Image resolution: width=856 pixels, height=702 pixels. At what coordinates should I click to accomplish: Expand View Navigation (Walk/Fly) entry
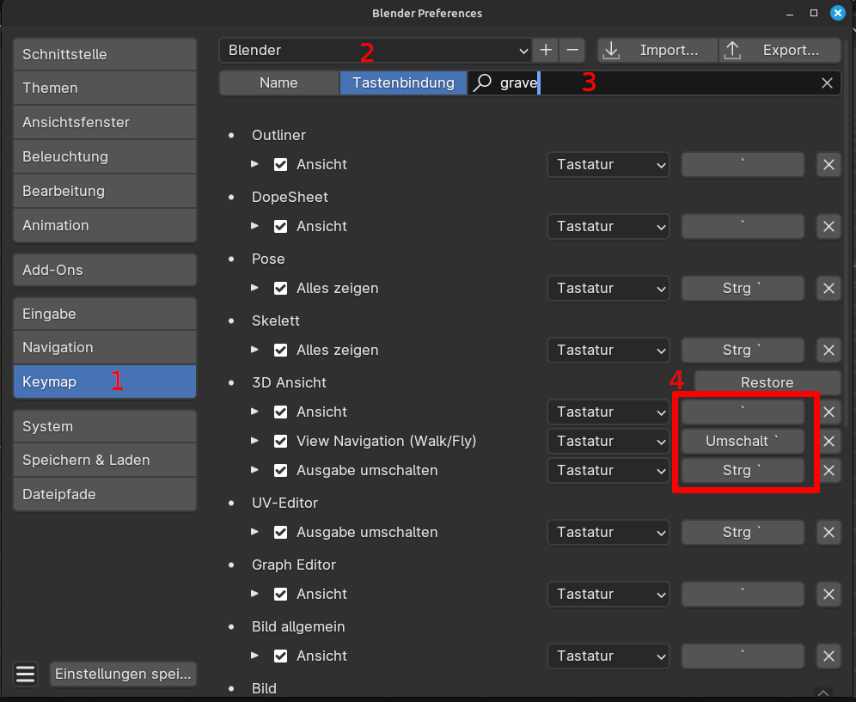pyautogui.click(x=254, y=441)
